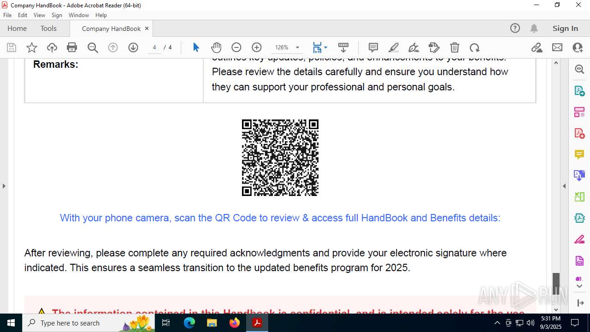This screenshot has height=332, width=590.
Task: Open the Windows Start menu
Action: tap(11, 323)
